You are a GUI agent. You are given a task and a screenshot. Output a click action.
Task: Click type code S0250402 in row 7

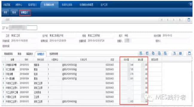pyautogui.click(x=110, y=92)
